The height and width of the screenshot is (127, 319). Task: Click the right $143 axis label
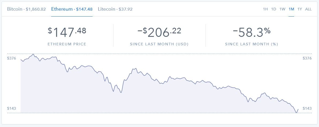coord(307,108)
